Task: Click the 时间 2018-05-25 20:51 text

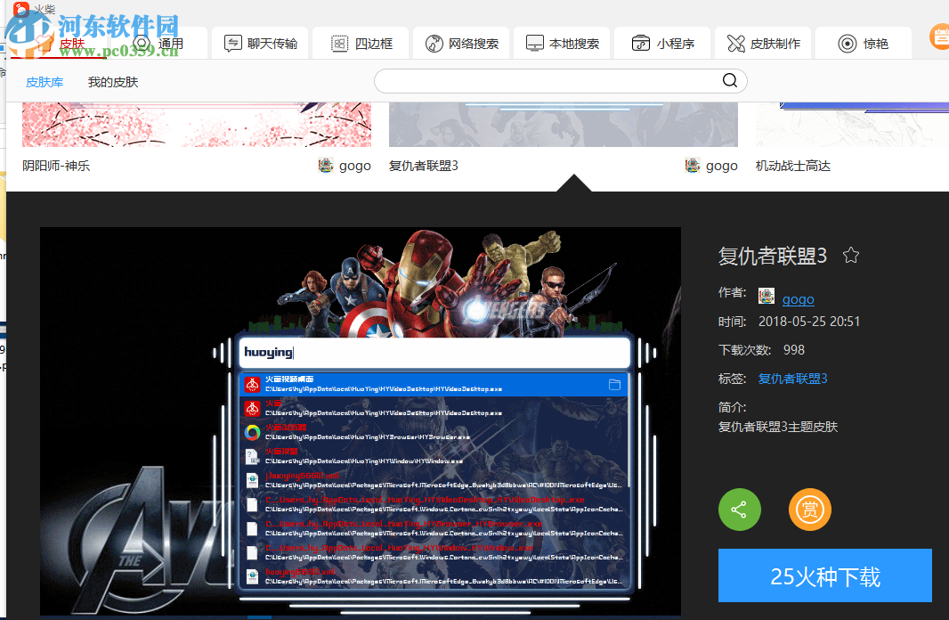Action: click(x=790, y=322)
